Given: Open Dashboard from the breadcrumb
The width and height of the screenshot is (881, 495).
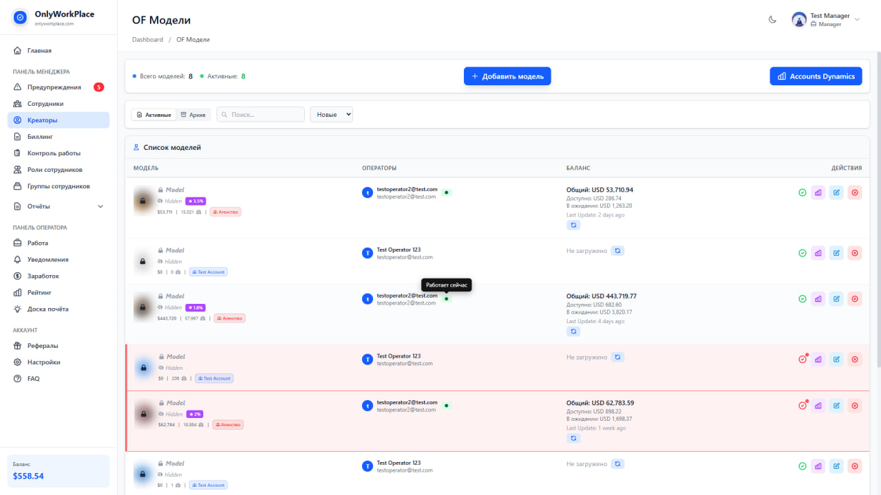Looking at the screenshot, I should point(147,39).
